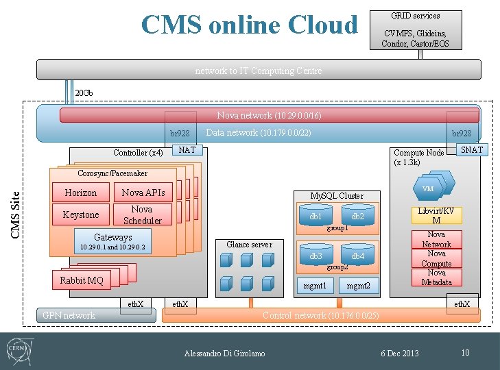Screen dimensions: 500x370
Task: Select the br928 label above NAT
Action: [180, 133]
